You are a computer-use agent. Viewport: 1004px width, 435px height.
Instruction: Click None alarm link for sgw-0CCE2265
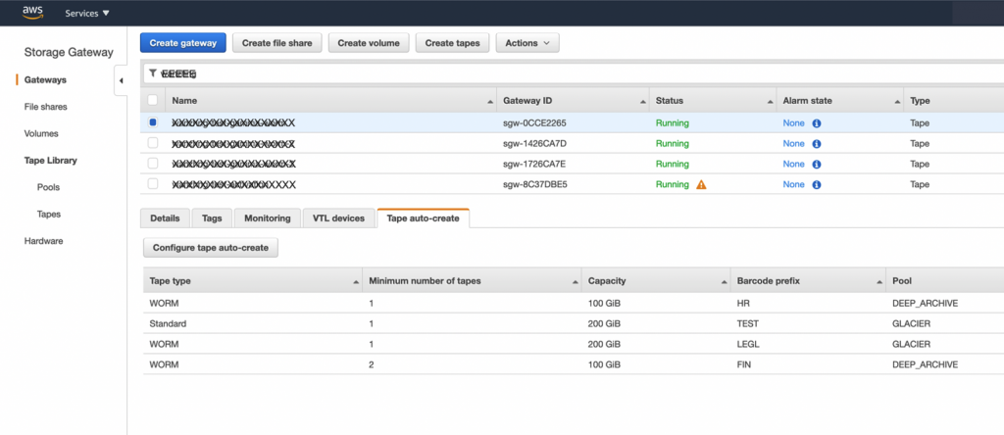(x=793, y=122)
